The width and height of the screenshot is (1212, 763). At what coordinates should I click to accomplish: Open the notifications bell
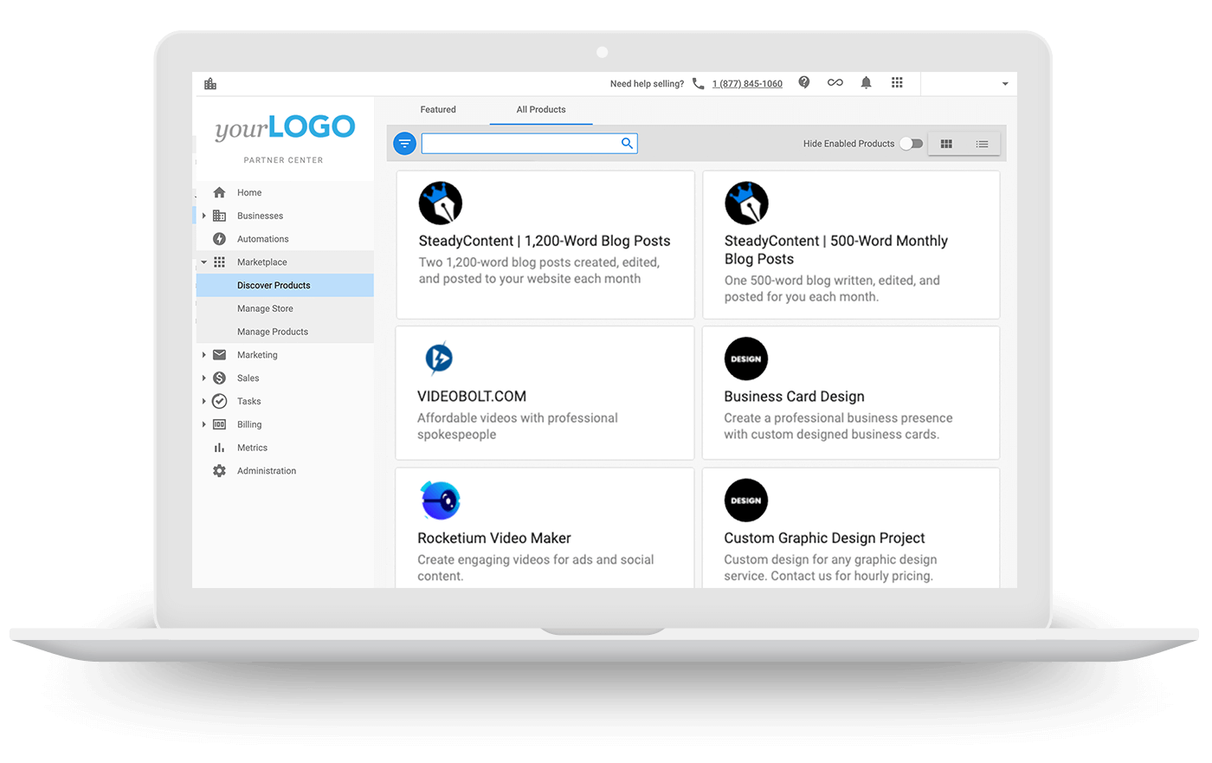[x=866, y=83]
